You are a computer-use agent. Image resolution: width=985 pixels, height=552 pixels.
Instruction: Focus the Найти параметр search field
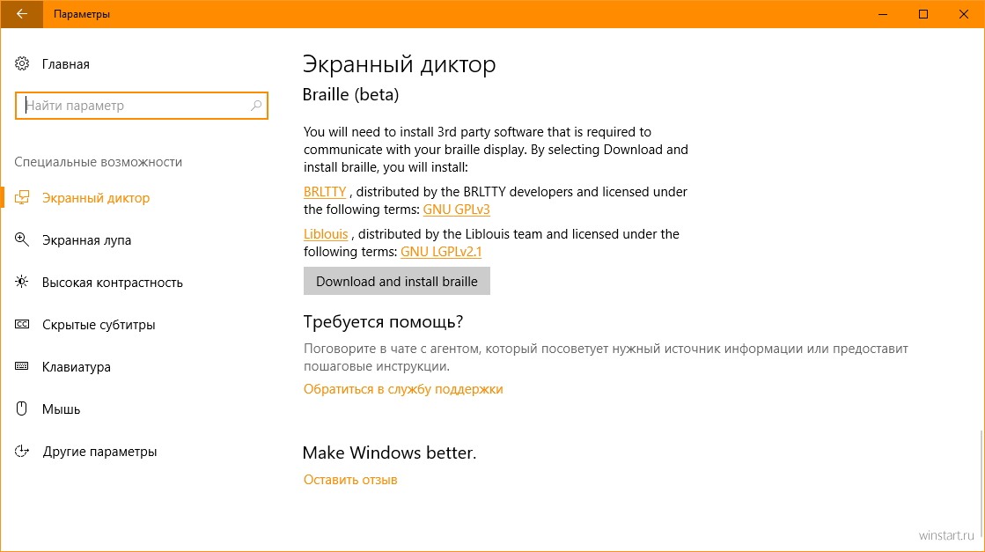click(142, 106)
